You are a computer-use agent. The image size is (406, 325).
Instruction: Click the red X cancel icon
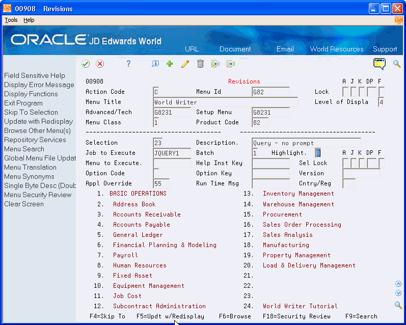pos(100,64)
